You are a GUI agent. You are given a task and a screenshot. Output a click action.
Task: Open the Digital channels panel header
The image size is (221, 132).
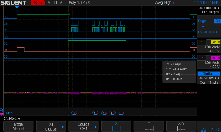[x=209, y=74]
